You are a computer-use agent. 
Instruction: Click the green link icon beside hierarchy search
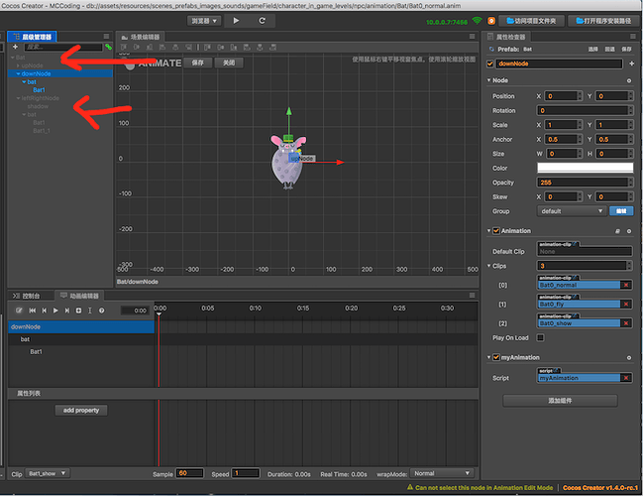[108, 47]
